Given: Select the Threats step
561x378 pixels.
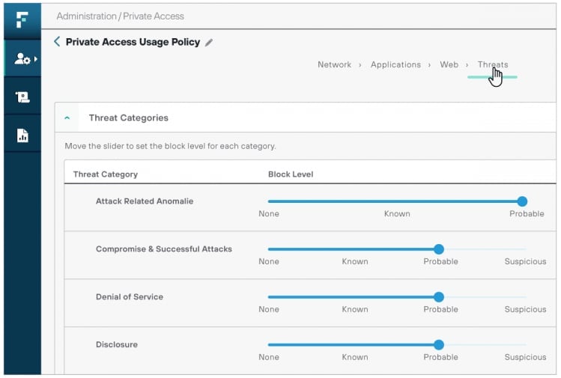Looking at the screenshot, I should point(493,64).
